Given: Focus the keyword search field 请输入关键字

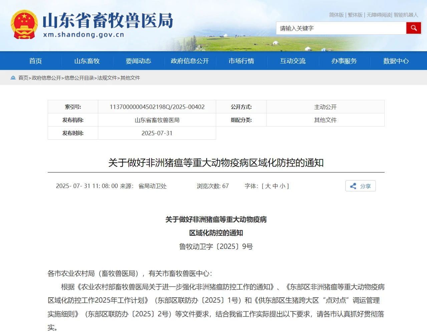Looking at the screenshot, I should [341, 28].
